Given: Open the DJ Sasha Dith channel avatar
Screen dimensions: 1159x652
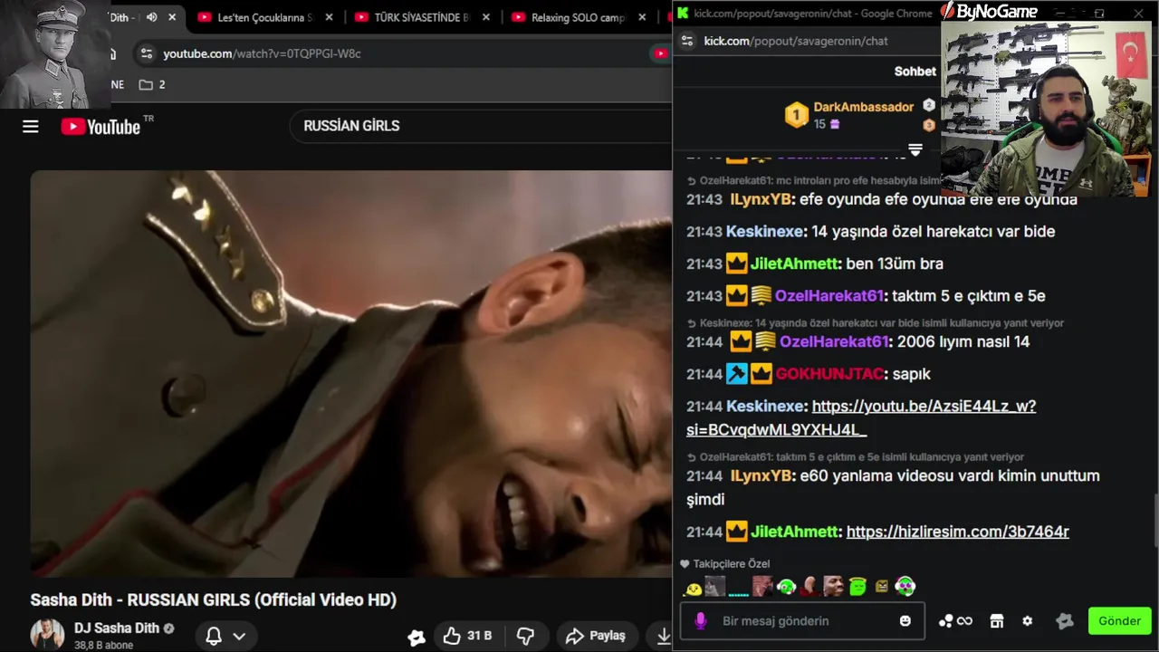Looking at the screenshot, I should (47, 635).
